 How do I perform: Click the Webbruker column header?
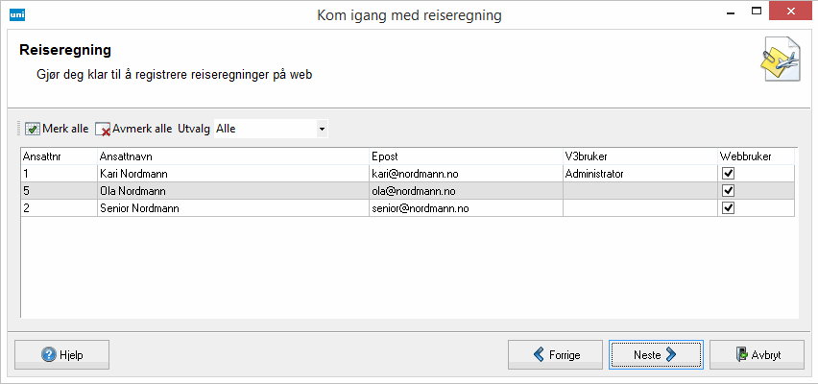[x=756, y=156]
